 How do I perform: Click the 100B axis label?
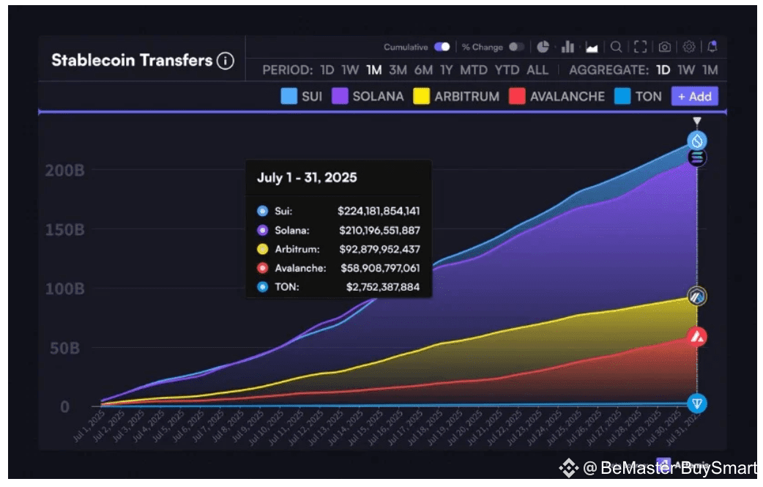[64, 289]
